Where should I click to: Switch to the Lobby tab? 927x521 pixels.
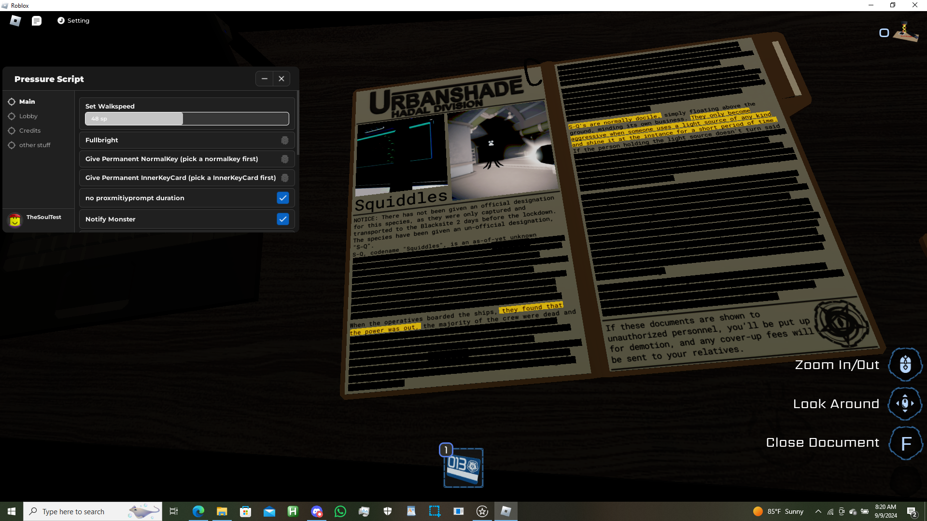pyautogui.click(x=28, y=116)
